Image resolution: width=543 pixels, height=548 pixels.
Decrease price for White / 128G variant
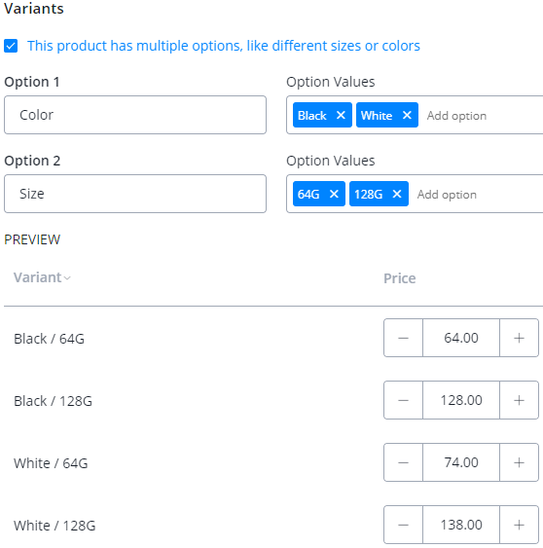[403, 525]
